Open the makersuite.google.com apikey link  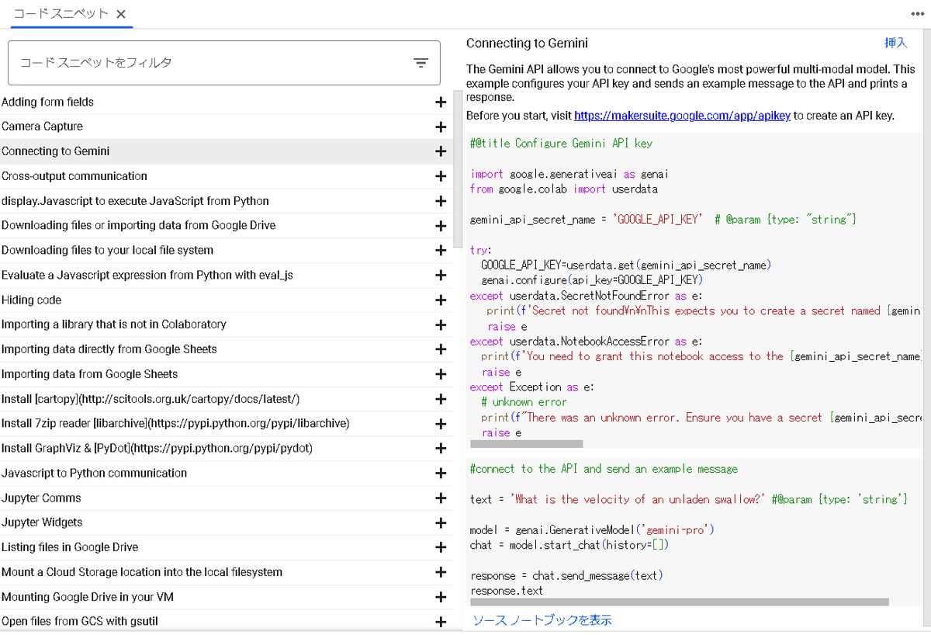682,116
